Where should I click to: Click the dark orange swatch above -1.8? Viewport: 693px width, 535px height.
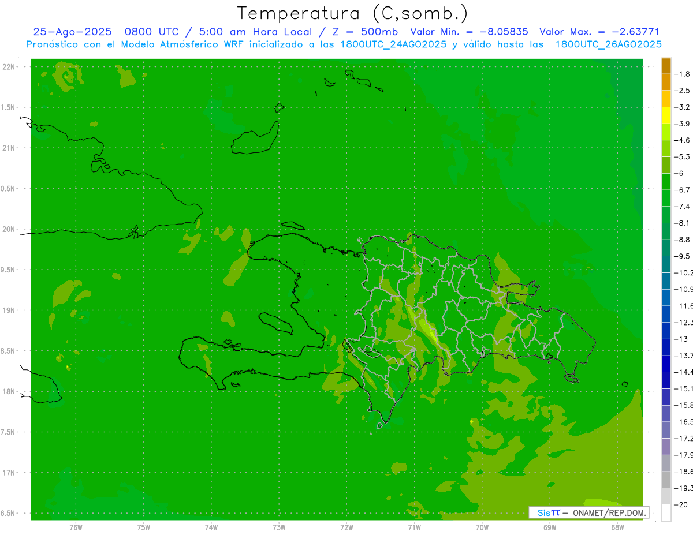[666, 66]
